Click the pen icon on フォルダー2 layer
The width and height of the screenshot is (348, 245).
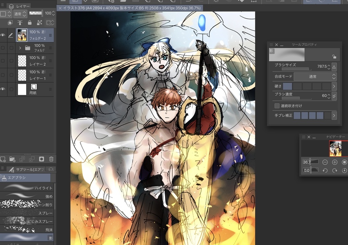[10, 35]
